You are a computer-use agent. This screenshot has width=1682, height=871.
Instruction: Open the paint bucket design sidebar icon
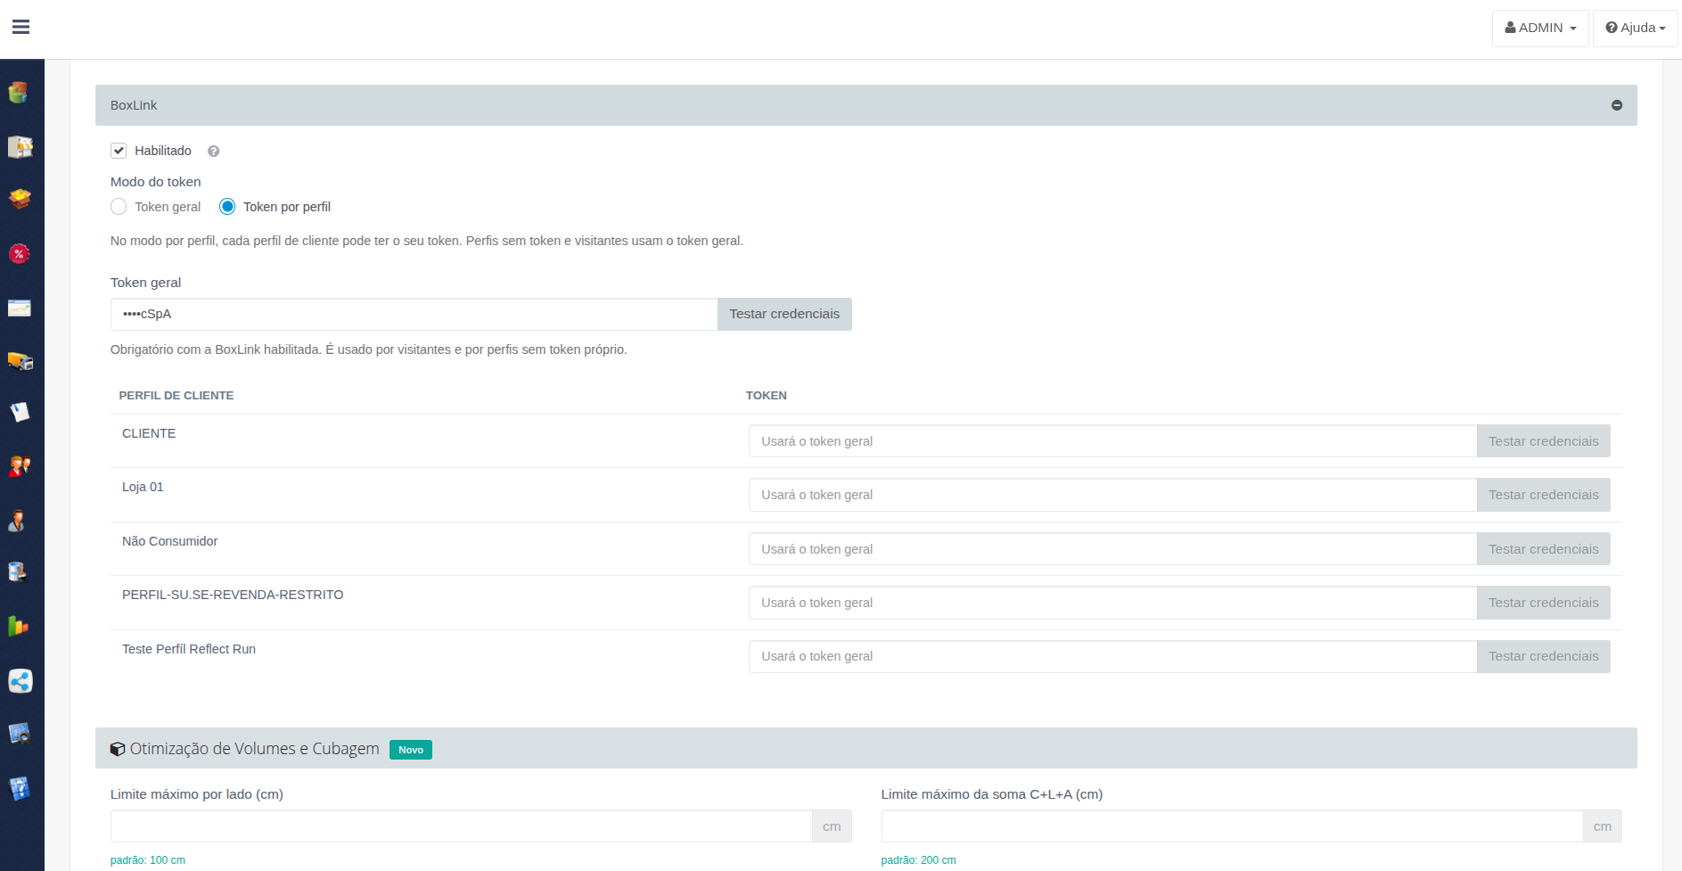[20, 572]
